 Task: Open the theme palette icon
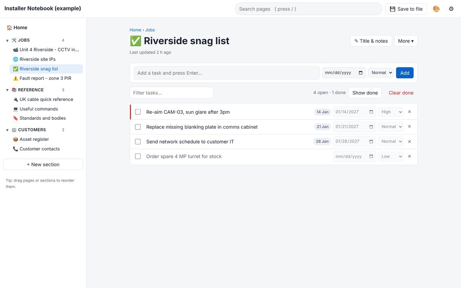tap(436, 9)
